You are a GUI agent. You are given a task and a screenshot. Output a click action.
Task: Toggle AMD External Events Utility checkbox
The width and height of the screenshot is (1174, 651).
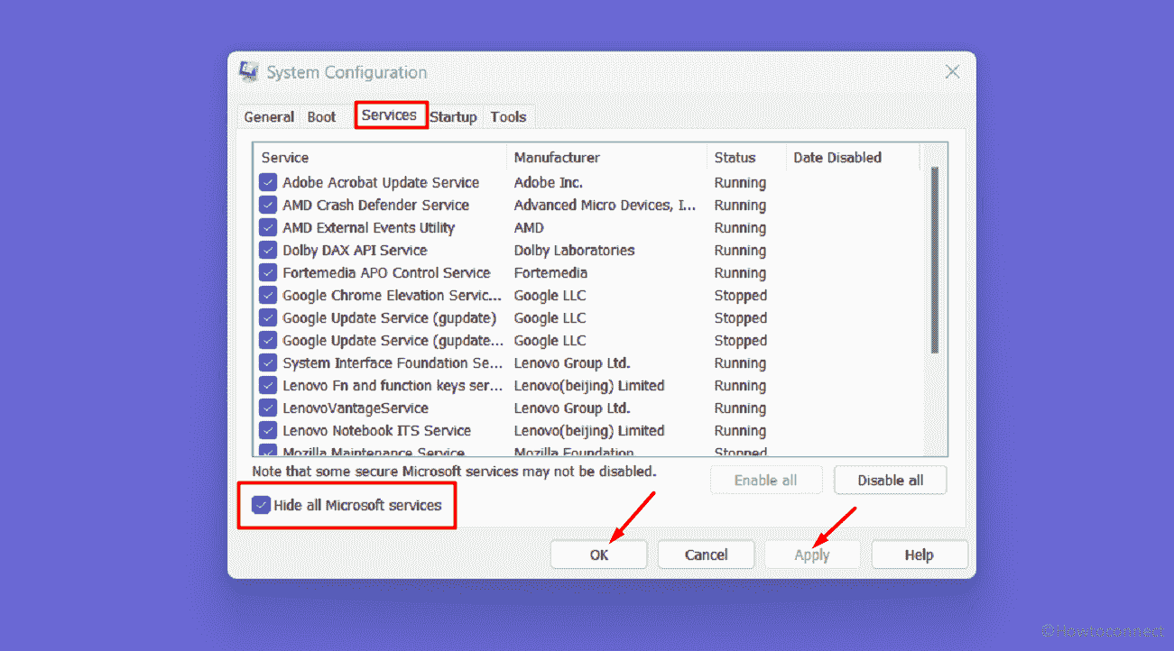coord(268,227)
